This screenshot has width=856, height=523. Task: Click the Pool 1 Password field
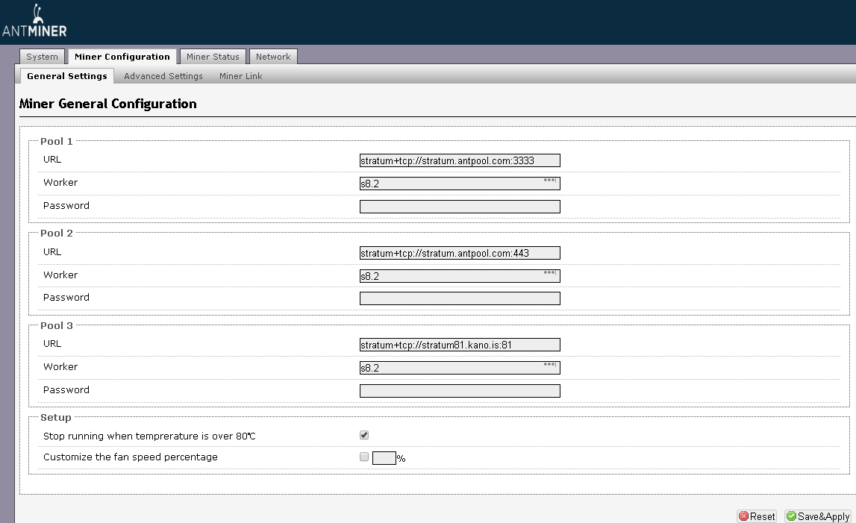coord(460,207)
